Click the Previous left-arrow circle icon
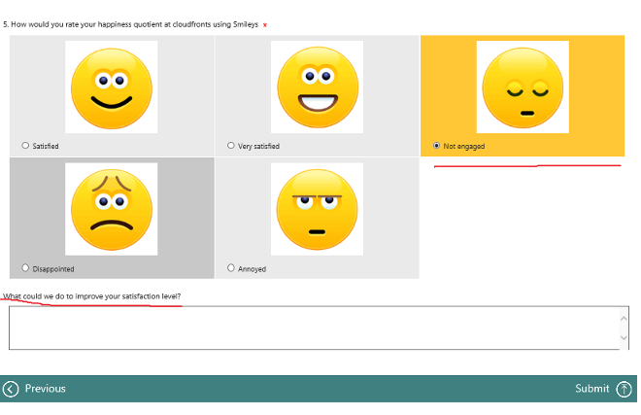Viewport: 641px width, 415px height. click(x=12, y=389)
